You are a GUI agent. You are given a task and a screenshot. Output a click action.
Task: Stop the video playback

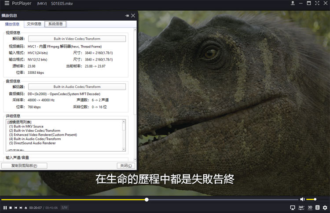pyautogui.click(x=11, y=207)
